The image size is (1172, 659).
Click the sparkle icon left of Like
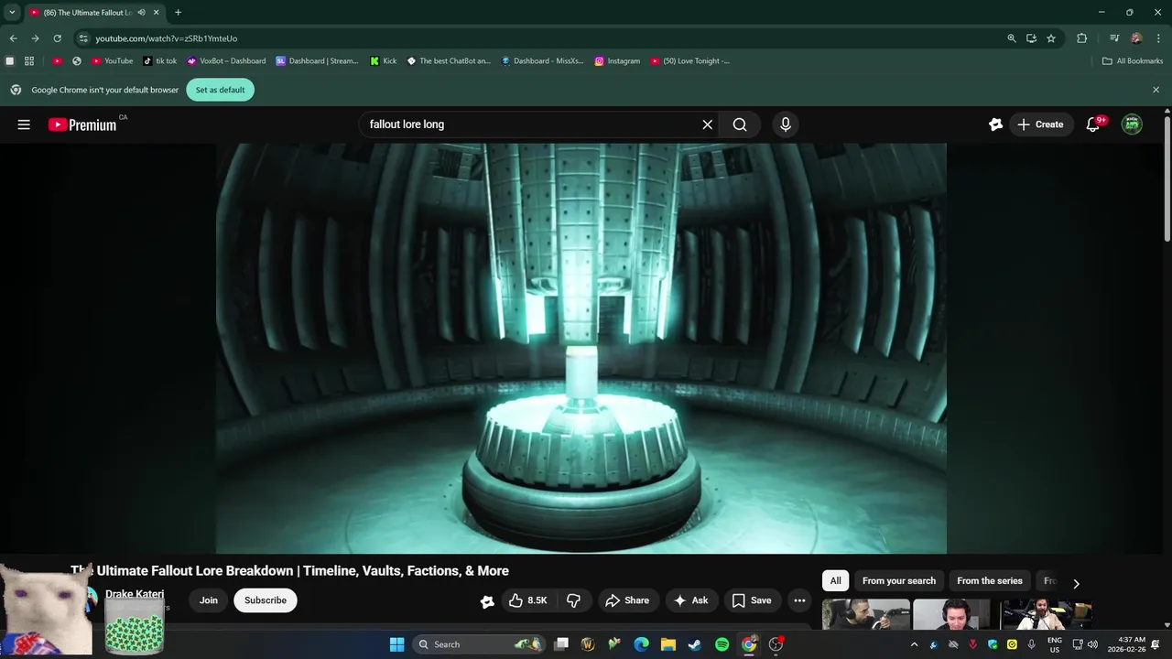click(487, 601)
